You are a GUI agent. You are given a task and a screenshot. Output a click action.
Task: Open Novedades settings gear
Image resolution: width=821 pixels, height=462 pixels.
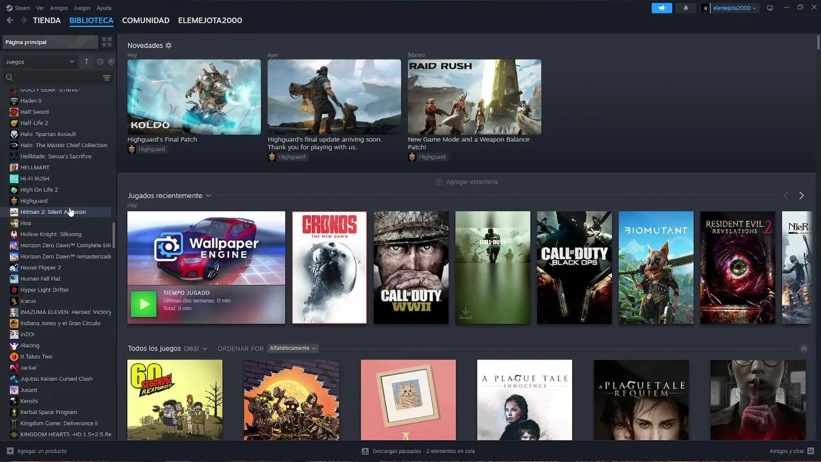coord(169,46)
